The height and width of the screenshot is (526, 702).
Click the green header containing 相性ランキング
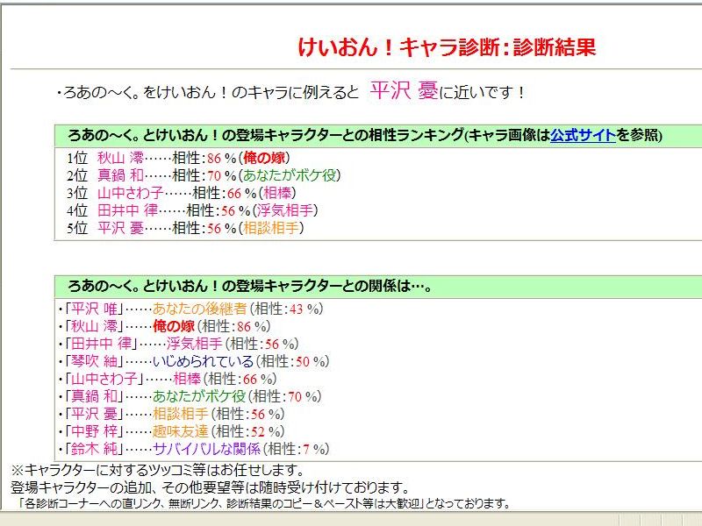(378, 136)
